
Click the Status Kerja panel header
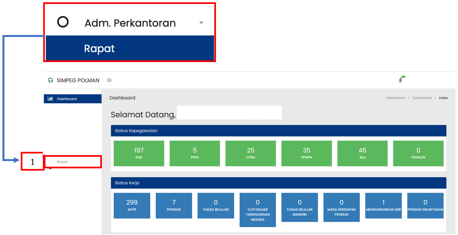click(x=278, y=183)
